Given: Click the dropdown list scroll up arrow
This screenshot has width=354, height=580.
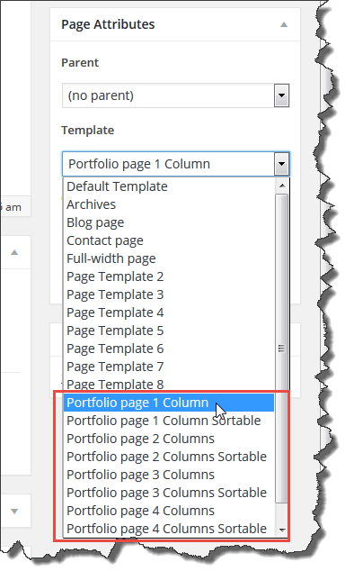Looking at the screenshot, I should coord(282,186).
